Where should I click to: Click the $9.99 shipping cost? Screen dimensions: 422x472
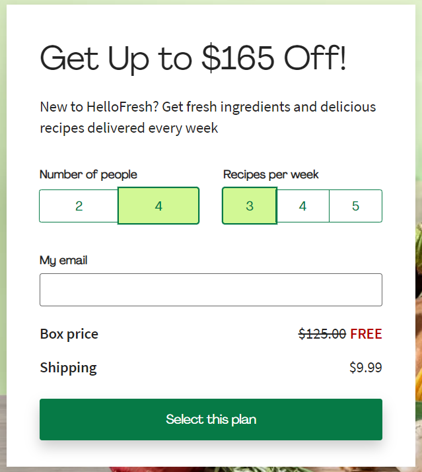[x=366, y=368]
